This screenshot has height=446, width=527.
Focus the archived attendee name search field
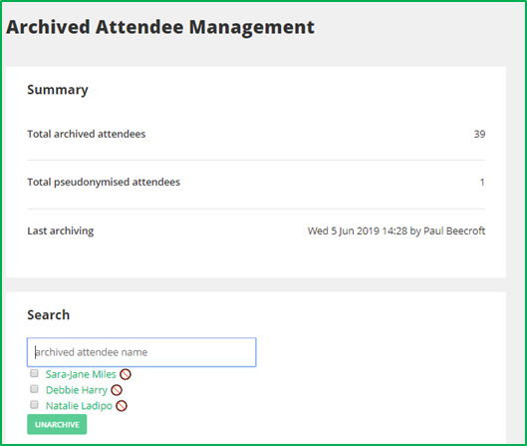[141, 352]
